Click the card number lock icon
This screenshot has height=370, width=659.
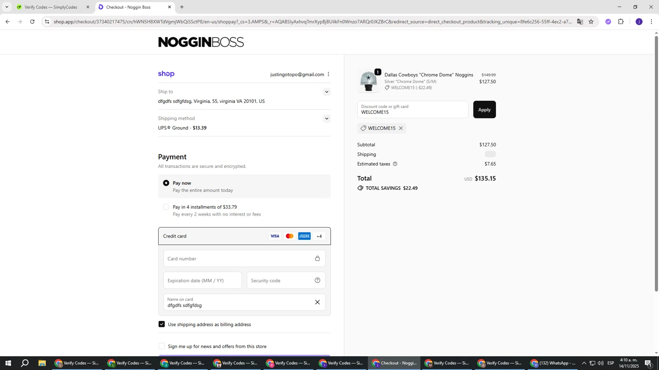click(317, 258)
